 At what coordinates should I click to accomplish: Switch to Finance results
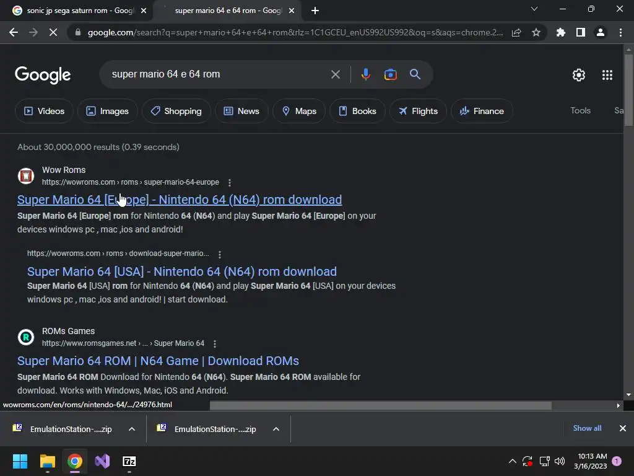click(482, 111)
